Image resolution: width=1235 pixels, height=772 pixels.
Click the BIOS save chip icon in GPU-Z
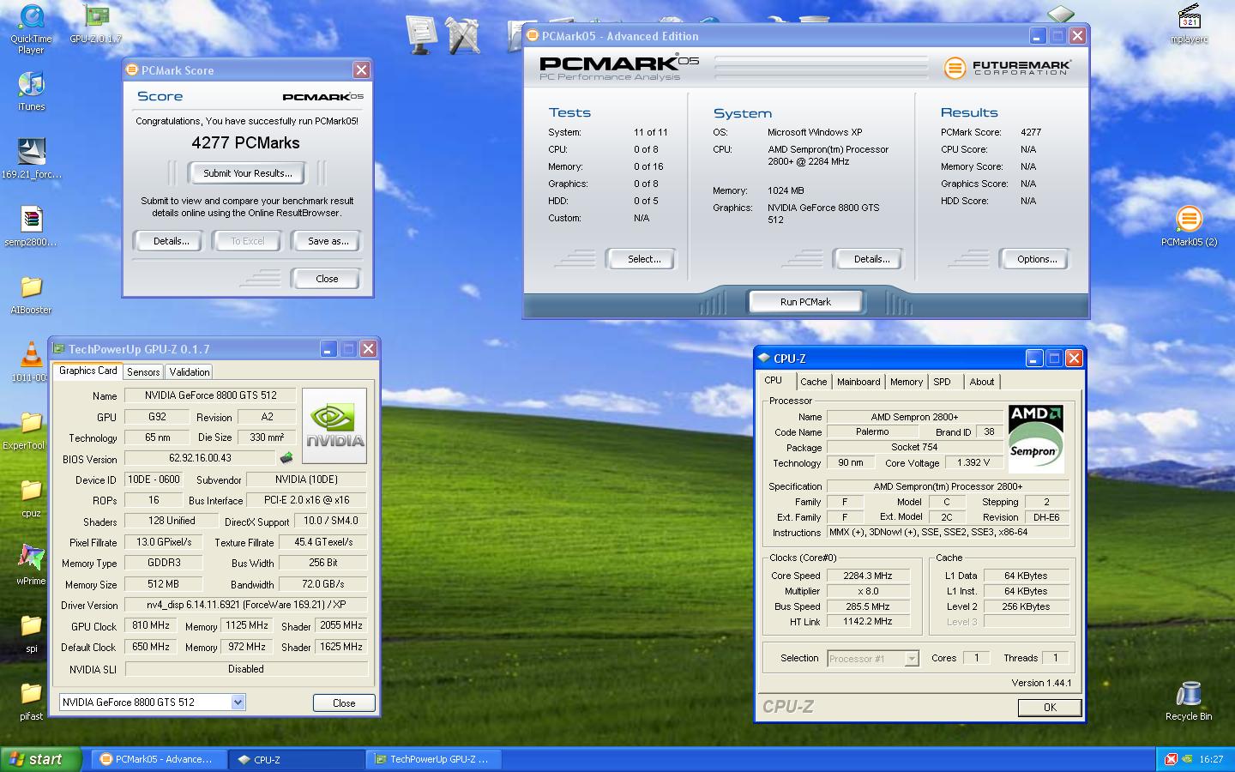(286, 458)
